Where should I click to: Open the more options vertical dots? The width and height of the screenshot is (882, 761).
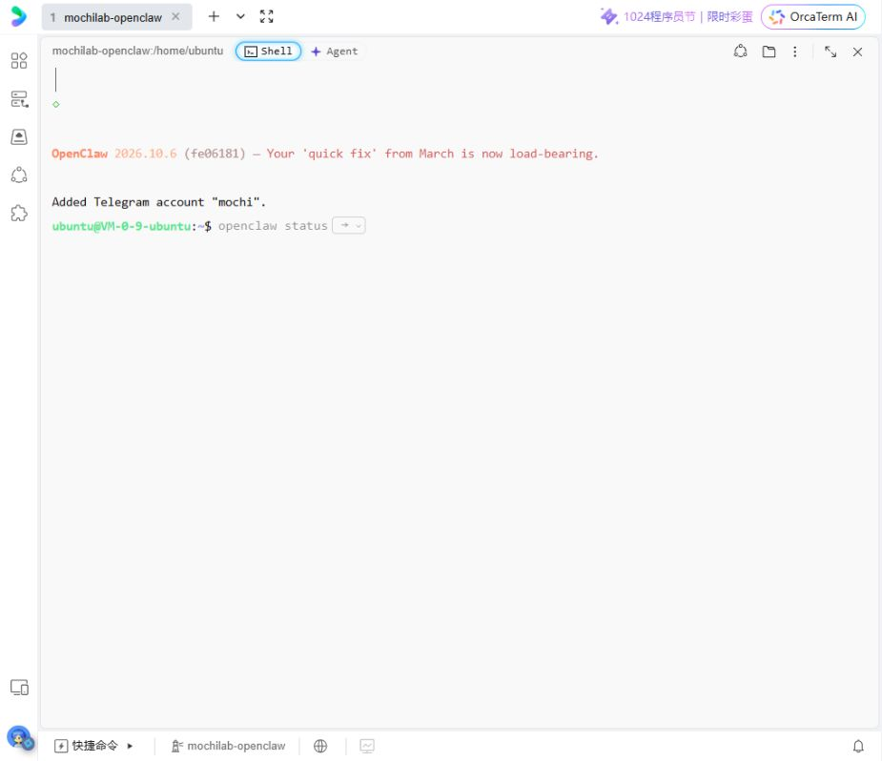coord(795,51)
